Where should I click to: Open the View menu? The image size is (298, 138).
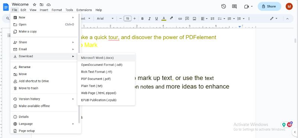tap(33, 10)
